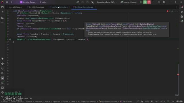Click the error count indicator

168,11
